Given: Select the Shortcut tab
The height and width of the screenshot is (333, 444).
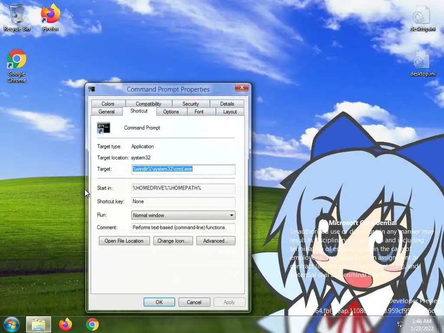Looking at the screenshot, I should (x=139, y=111).
